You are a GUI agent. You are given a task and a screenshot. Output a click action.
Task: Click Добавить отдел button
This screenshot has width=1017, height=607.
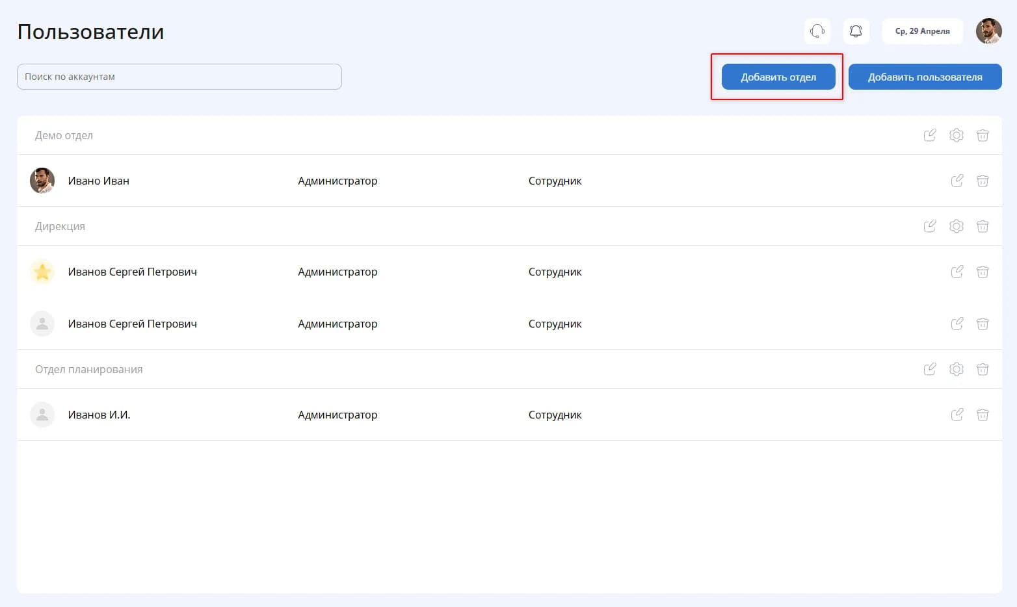(778, 77)
